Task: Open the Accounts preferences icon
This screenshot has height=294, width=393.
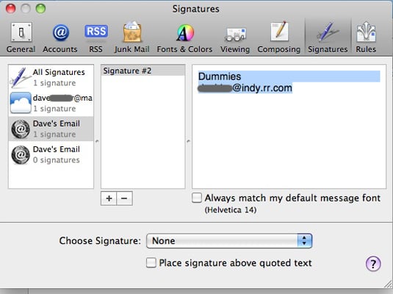Action: click(x=60, y=37)
